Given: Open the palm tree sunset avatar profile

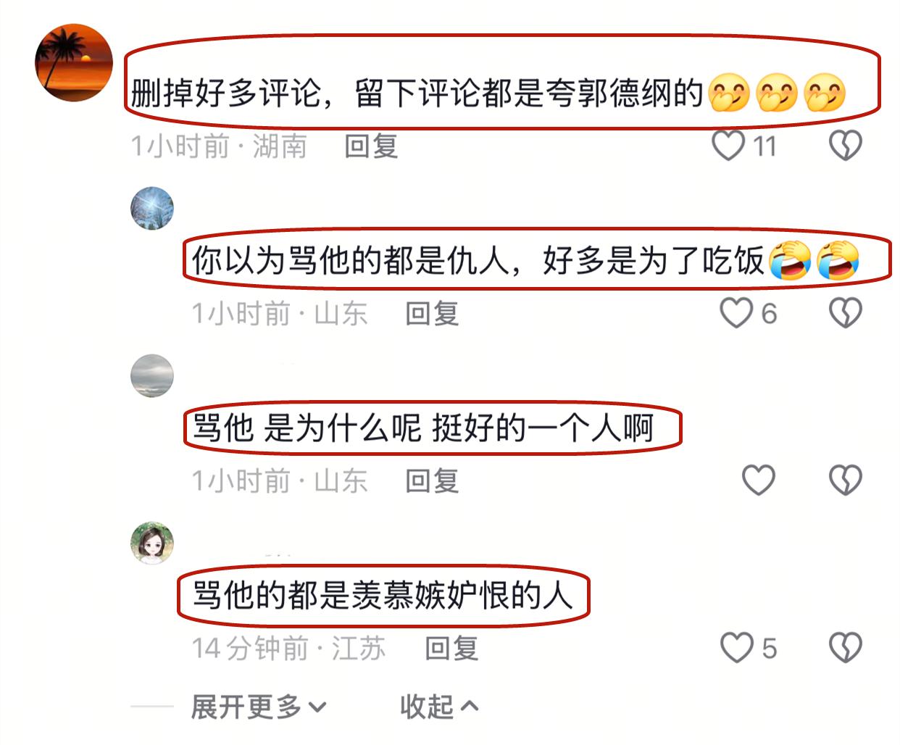Looking at the screenshot, I should [x=74, y=63].
